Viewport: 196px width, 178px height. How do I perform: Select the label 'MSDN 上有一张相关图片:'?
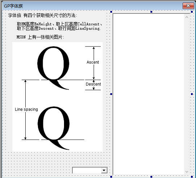click(x=40, y=37)
